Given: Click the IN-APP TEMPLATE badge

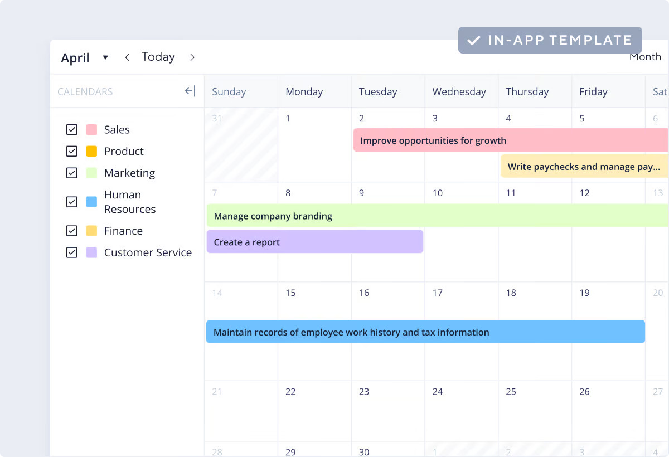Looking at the screenshot, I should [550, 40].
